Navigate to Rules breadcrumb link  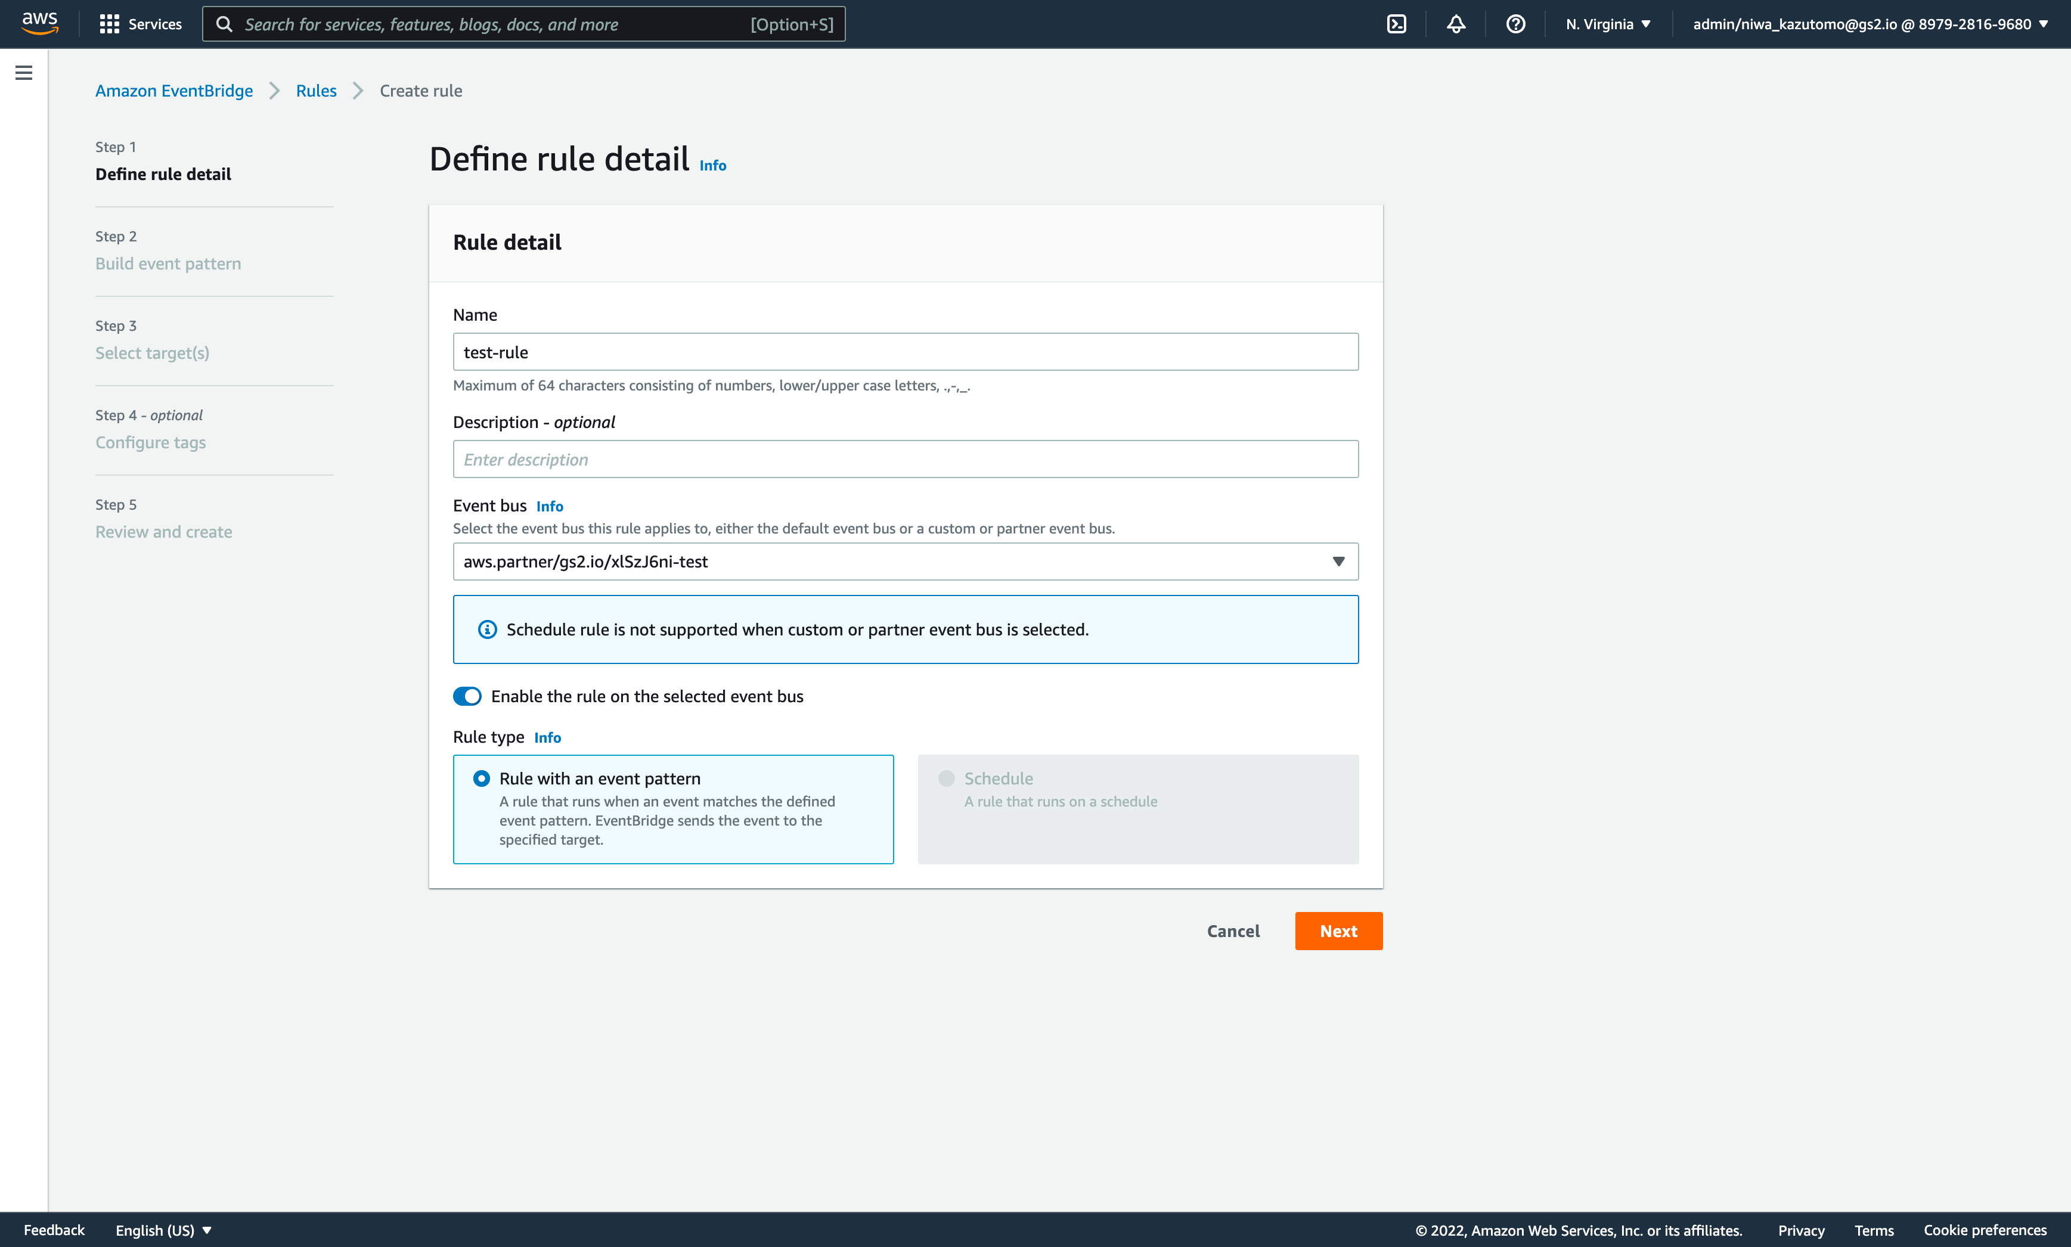[316, 91]
